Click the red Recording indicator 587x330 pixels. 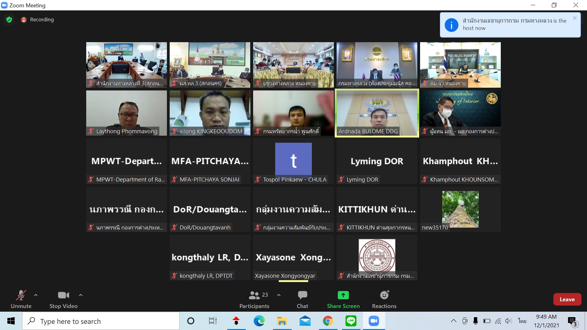24,20
